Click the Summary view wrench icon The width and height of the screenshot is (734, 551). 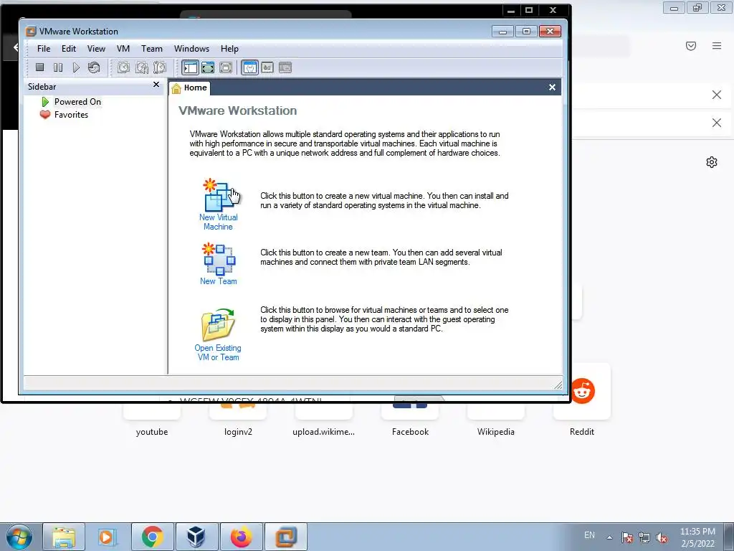click(x=249, y=67)
